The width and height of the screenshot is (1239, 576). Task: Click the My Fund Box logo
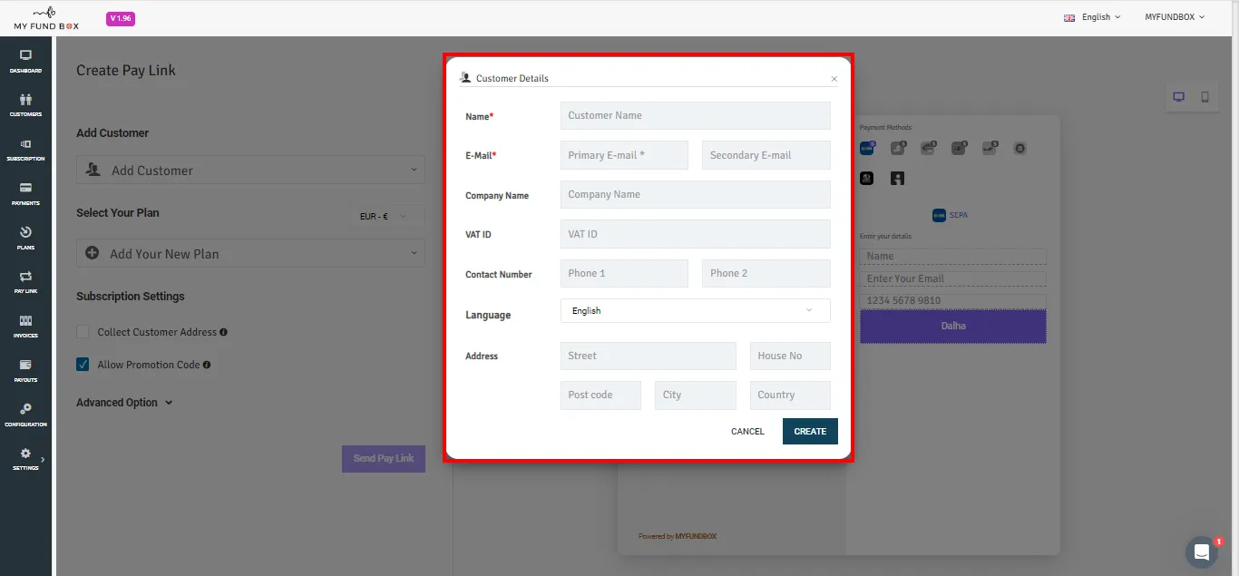tap(46, 18)
